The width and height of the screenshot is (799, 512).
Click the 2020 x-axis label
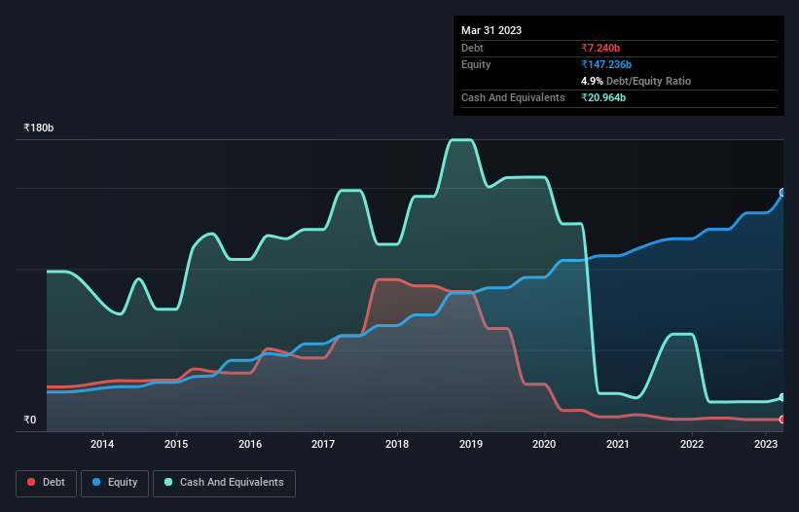pos(544,444)
